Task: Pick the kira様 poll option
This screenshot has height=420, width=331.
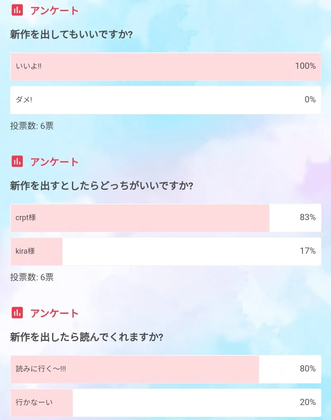Action: point(165,251)
